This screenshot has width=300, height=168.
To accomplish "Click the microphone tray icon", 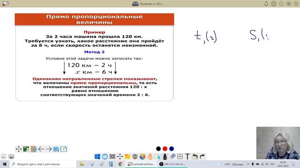I will pos(253,164).
